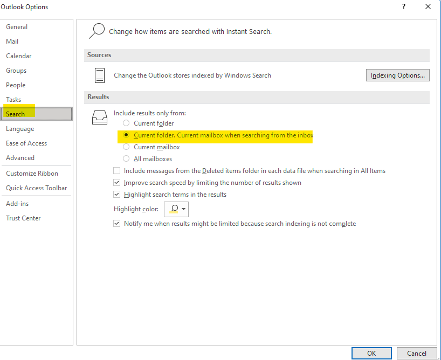
Task: Select Calendar in the options sidebar
Action: [18, 56]
